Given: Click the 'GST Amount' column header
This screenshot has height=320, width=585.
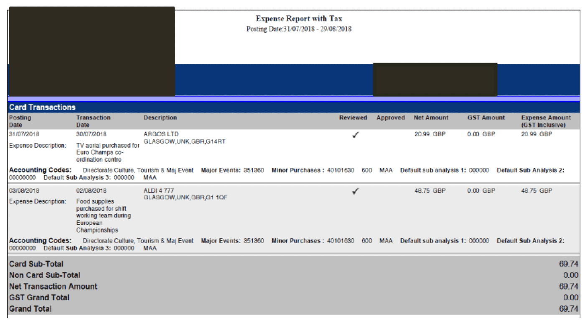Looking at the screenshot, I should [x=486, y=118].
